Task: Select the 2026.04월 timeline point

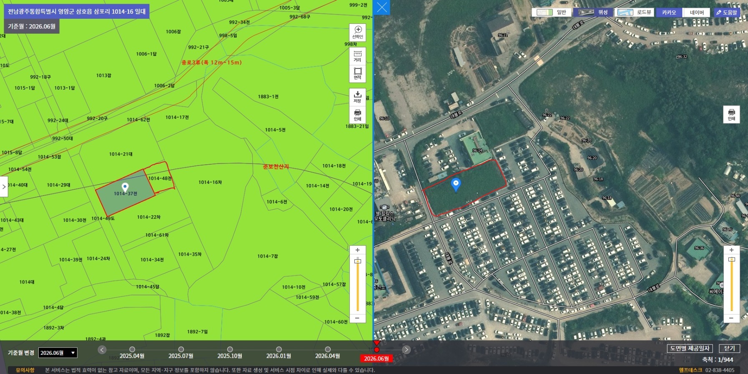Action: 328,349
